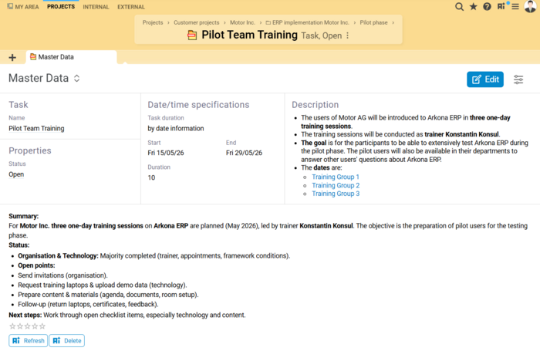Click the My Area monitor icon
Image resolution: width=540 pixels, height=351 pixels.
[x=10, y=6]
